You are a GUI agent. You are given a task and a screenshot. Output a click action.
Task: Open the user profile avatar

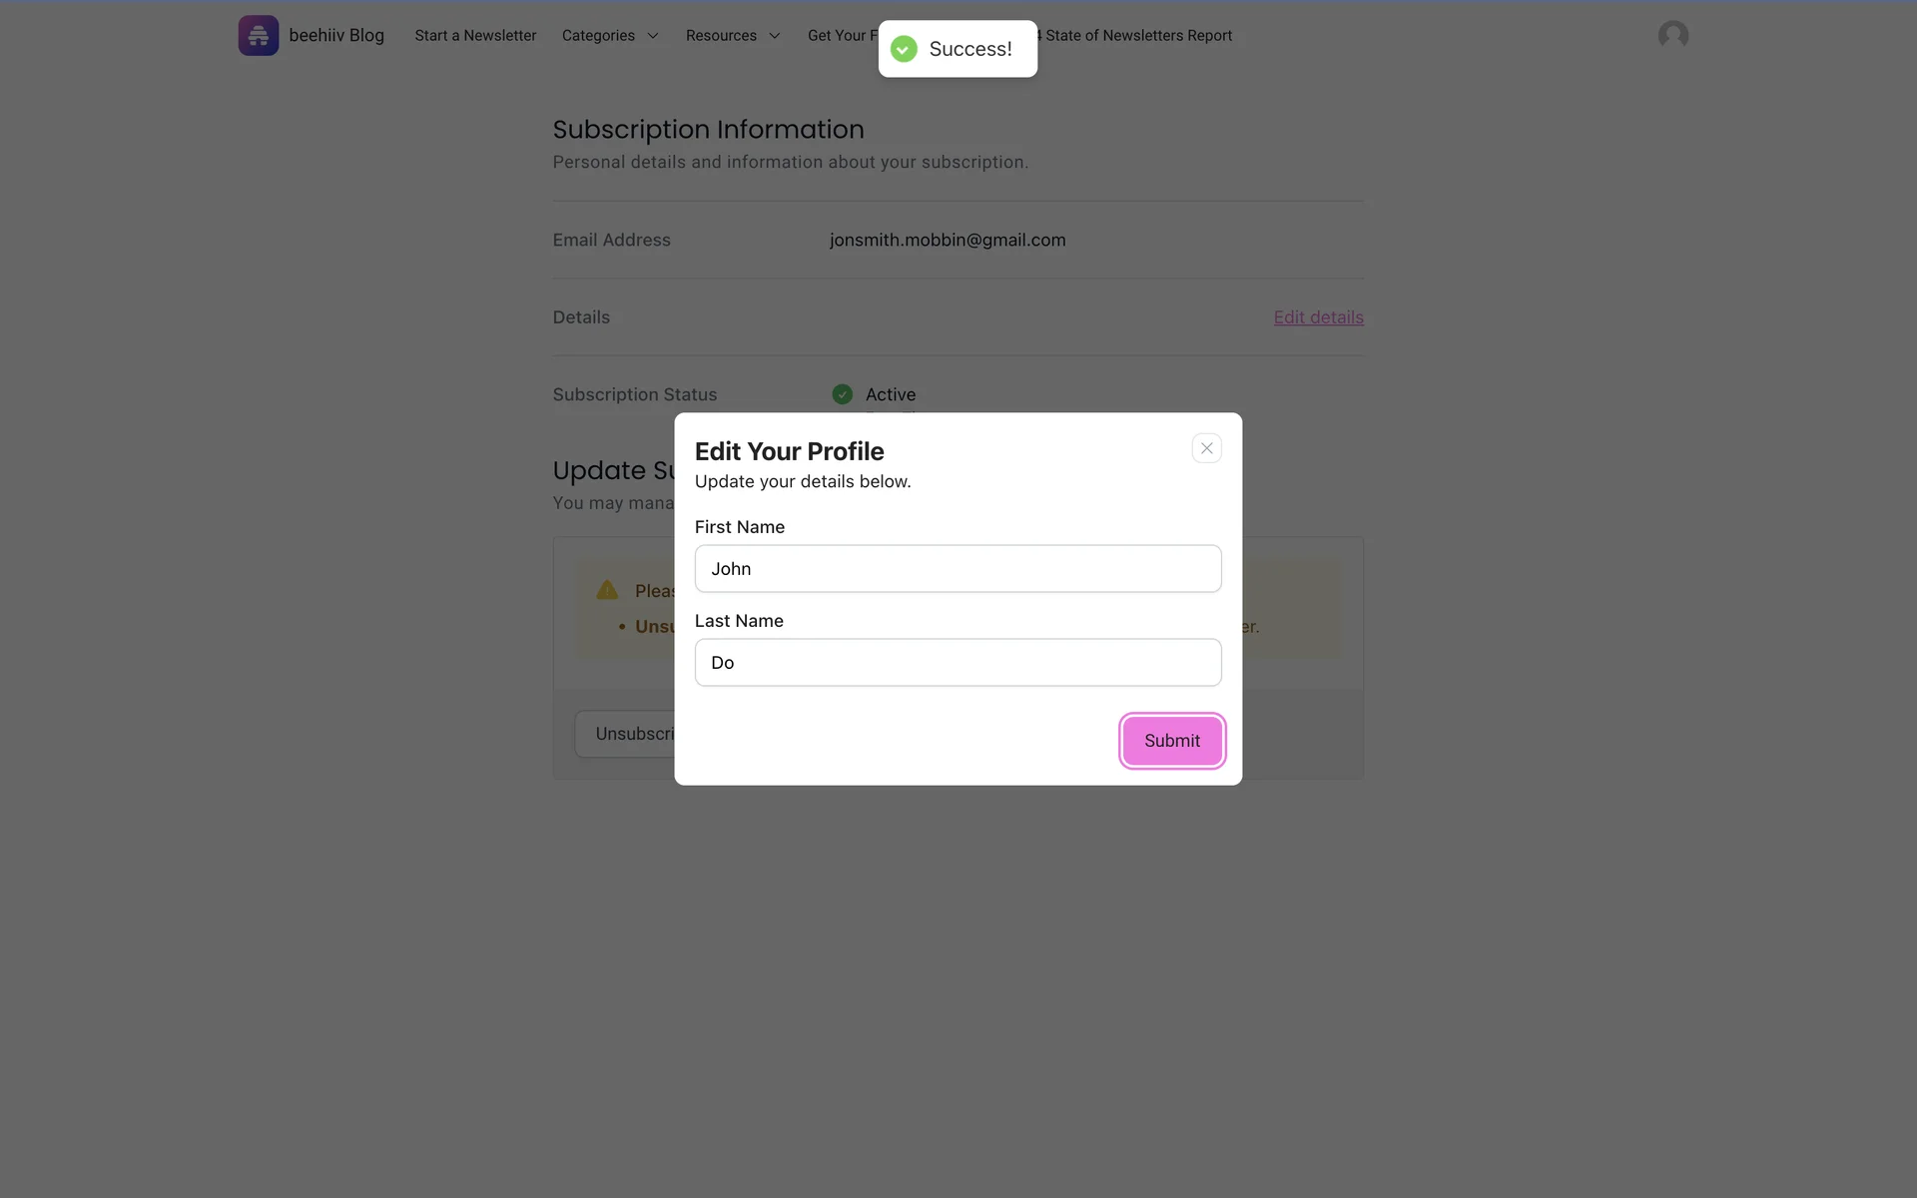(x=1672, y=36)
